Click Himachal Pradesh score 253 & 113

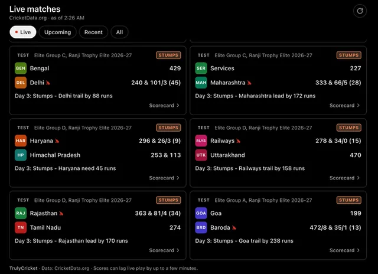pyautogui.click(x=166, y=155)
